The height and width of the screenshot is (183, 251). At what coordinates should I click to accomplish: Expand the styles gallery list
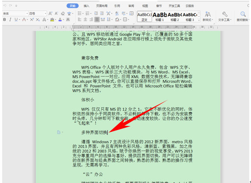tap(199, 20)
